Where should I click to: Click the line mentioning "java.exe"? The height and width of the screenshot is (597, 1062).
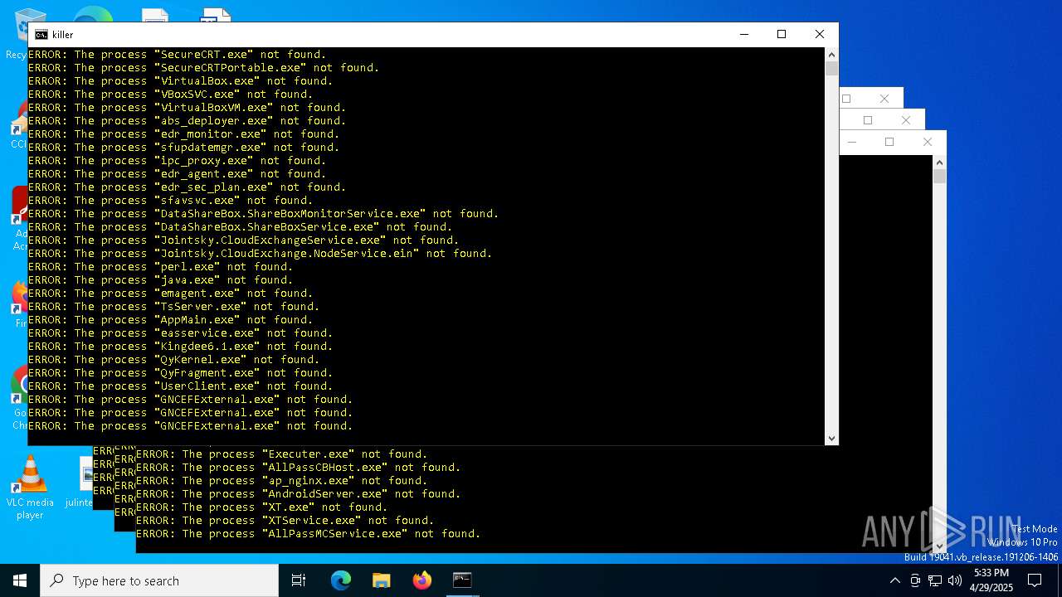tap(161, 280)
